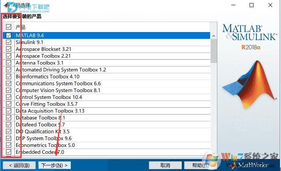
Task: Toggle Curve Fitting Toolbox 3.5.7 checkbox
Action: coord(8,104)
